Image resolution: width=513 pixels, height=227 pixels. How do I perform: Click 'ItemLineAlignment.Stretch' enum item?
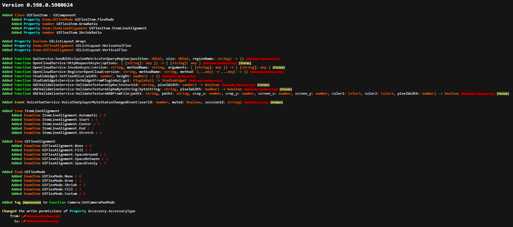point(68,133)
